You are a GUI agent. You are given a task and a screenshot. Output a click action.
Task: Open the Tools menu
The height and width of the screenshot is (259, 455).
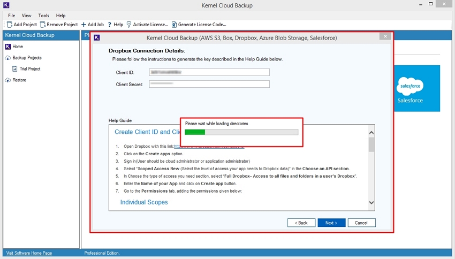click(x=44, y=16)
